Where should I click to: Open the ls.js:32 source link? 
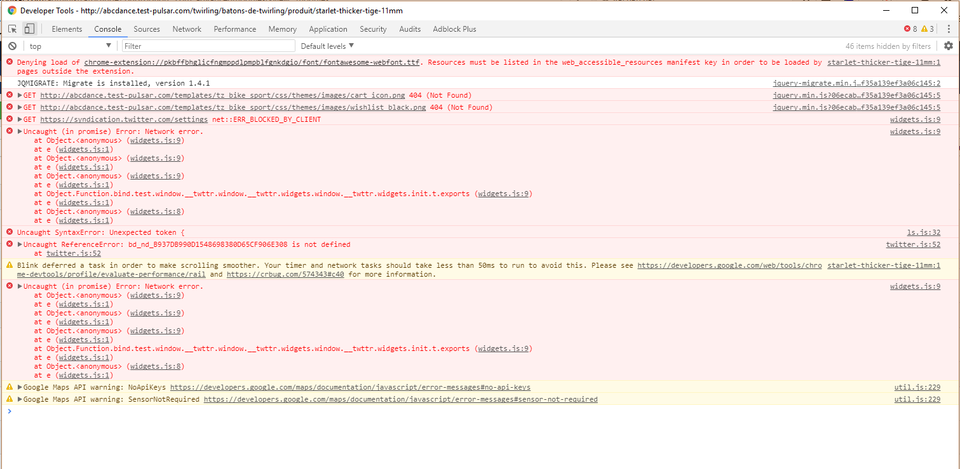[923, 233]
